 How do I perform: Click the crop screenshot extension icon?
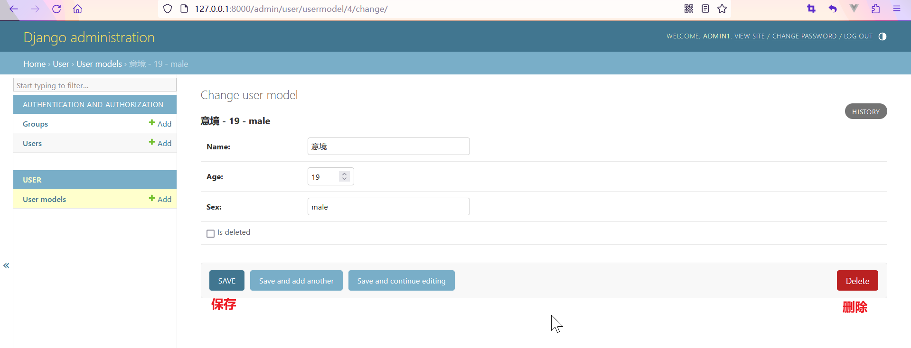pos(811,9)
